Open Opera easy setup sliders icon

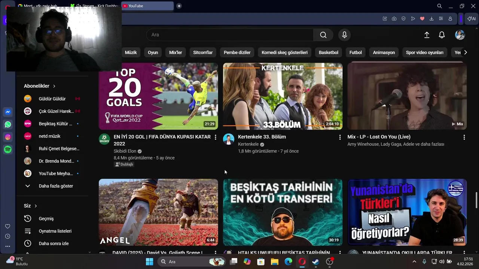441,19
